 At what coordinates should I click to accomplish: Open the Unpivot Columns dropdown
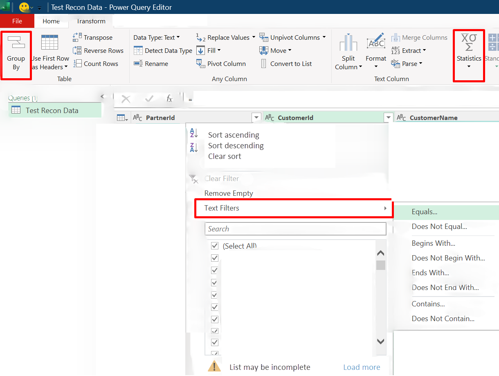pyautogui.click(x=292, y=37)
